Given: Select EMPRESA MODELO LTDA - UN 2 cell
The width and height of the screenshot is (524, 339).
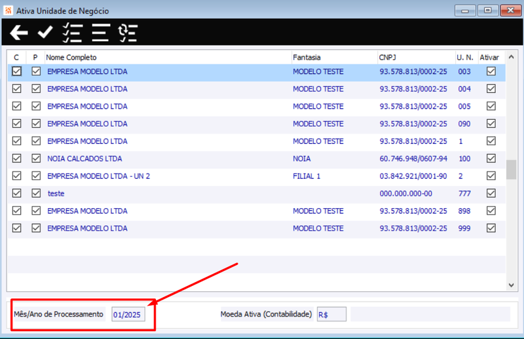Looking at the screenshot, I should tap(99, 176).
